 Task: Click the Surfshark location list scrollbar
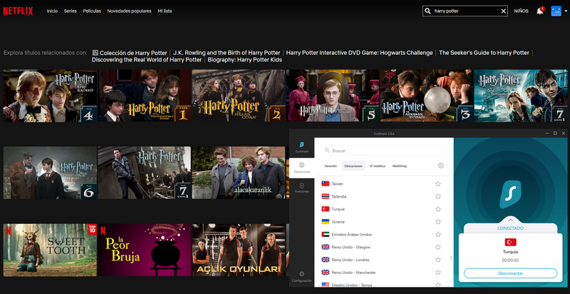[451, 258]
